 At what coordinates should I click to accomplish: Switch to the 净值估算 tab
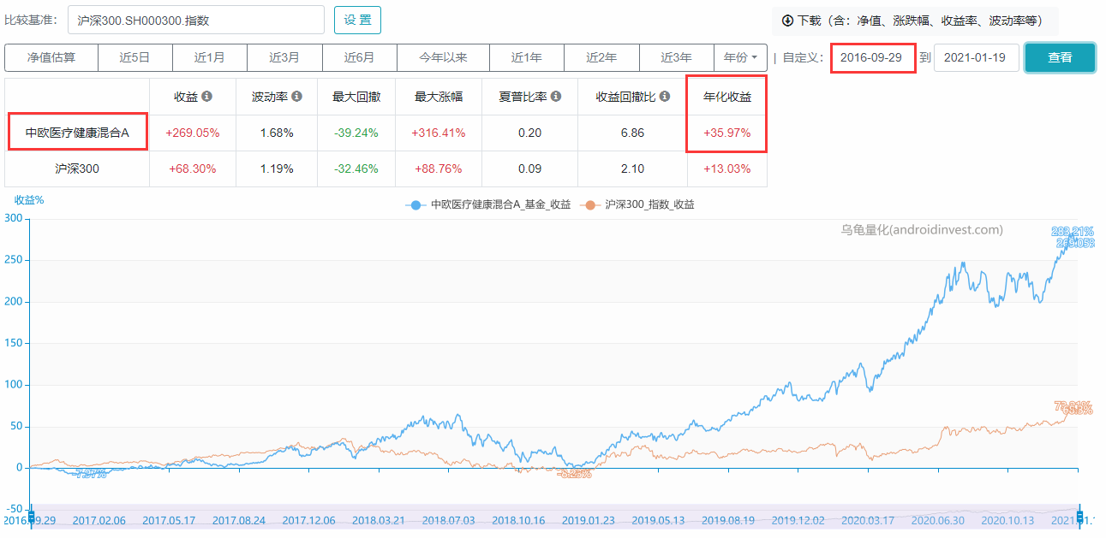point(51,57)
